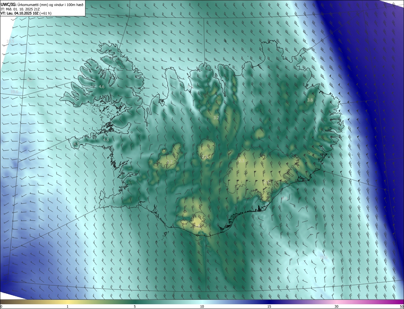The width and height of the screenshot is (404, 309).
Task: Click the 3.2 value in north Iceland
Action: pyautogui.click(x=216, y=118)
